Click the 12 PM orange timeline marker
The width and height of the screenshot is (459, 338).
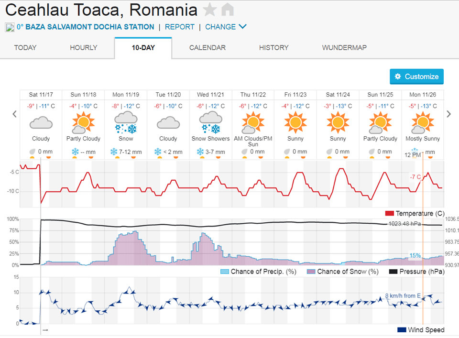point(423,239)
